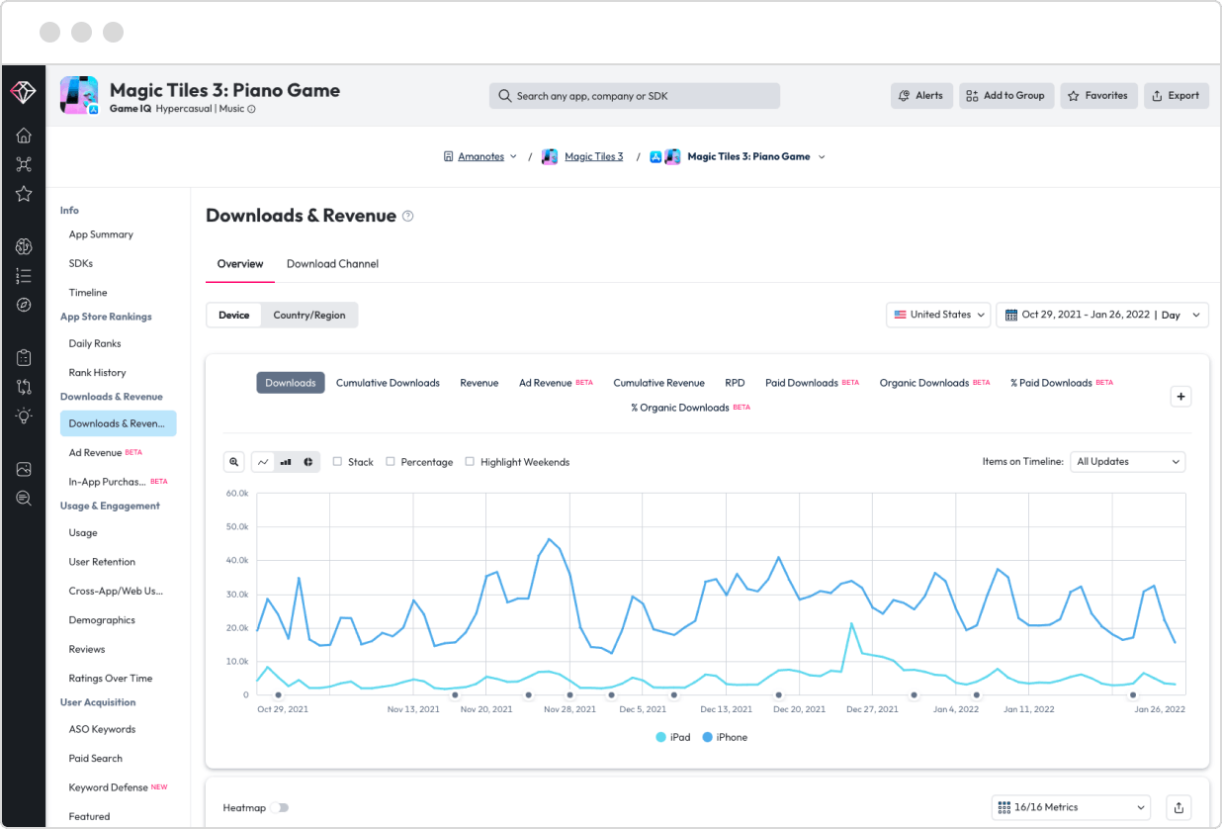This screenshot has height=829, width=1222.
Task: Switch to the Download Channel tab
Action: click(x=332, y=264)
